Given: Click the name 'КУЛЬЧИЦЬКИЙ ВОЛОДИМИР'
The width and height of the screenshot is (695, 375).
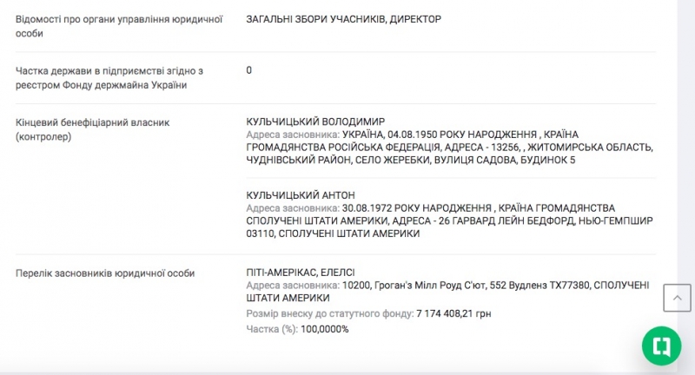Looking at the screenshot, I should pos(315,122).
